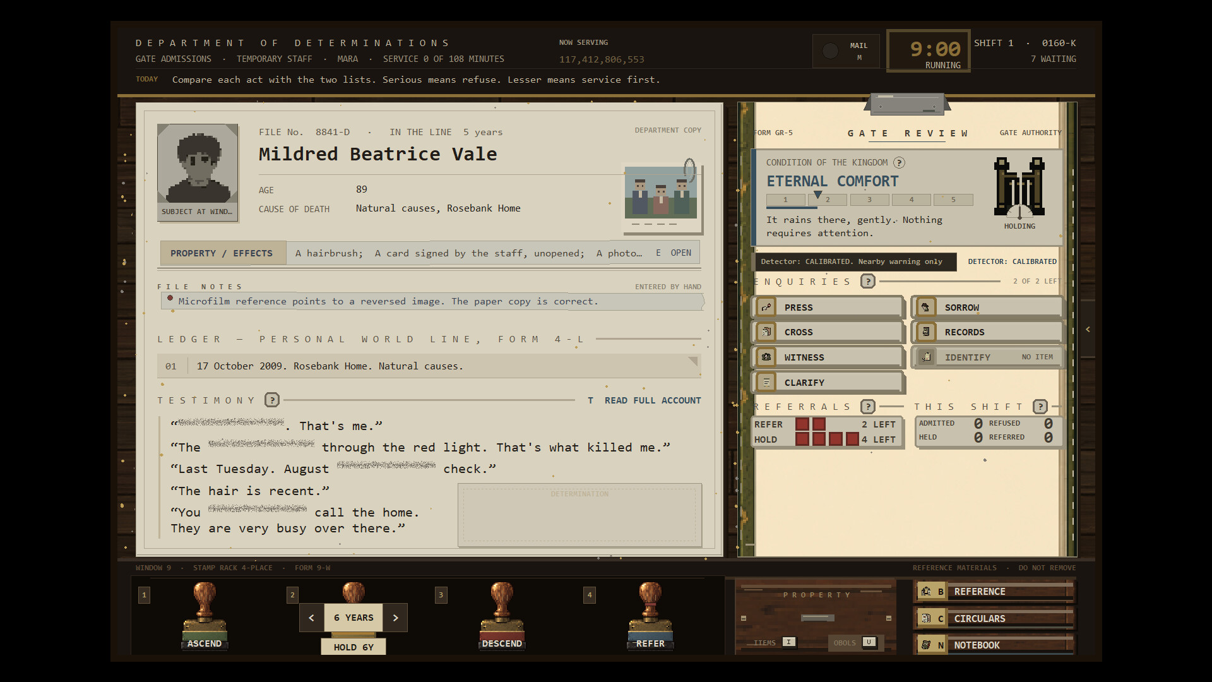Open the Condition of the Kingdom help icon
The height and width of the screenshot is (682, 1212).
[x=899, y=162]
